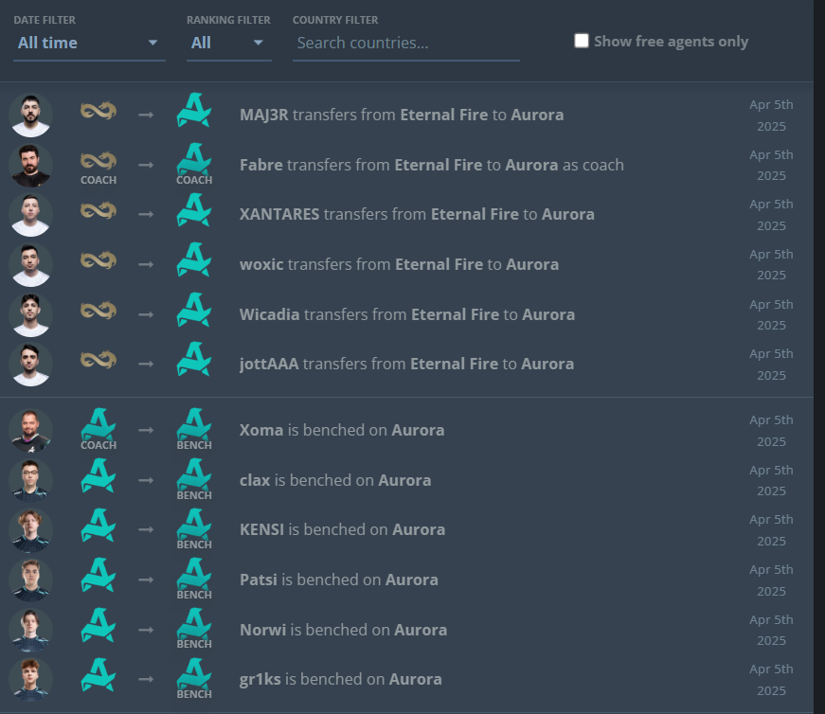Click Fabre's player avatar
825x714 pixels.
tap(30, 165)
